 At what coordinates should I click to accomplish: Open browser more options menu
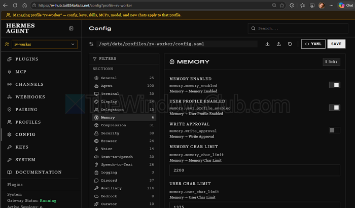(332, 5)
